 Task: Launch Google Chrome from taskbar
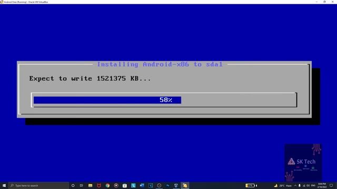pyautogui.click(x=107, y=185)
